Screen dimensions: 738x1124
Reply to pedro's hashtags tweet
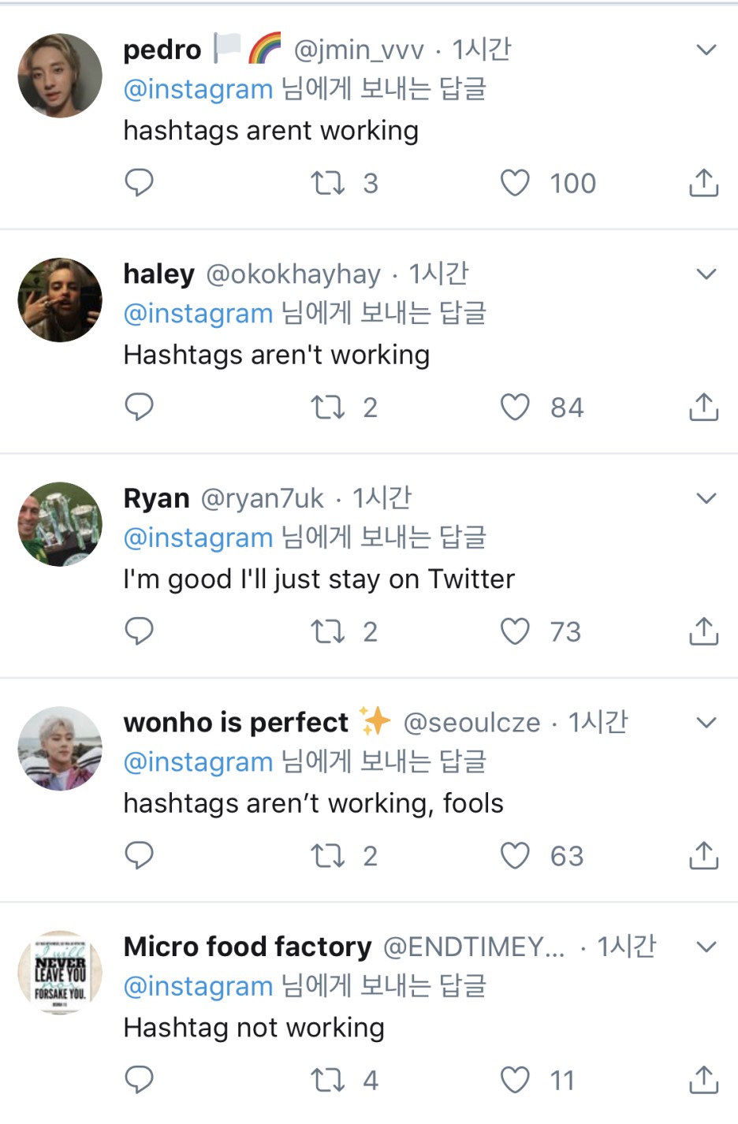140,183
